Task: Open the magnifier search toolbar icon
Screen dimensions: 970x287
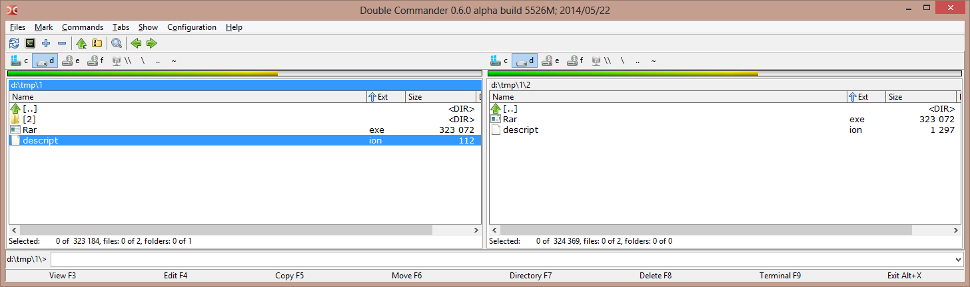Action: pos(117,43)
